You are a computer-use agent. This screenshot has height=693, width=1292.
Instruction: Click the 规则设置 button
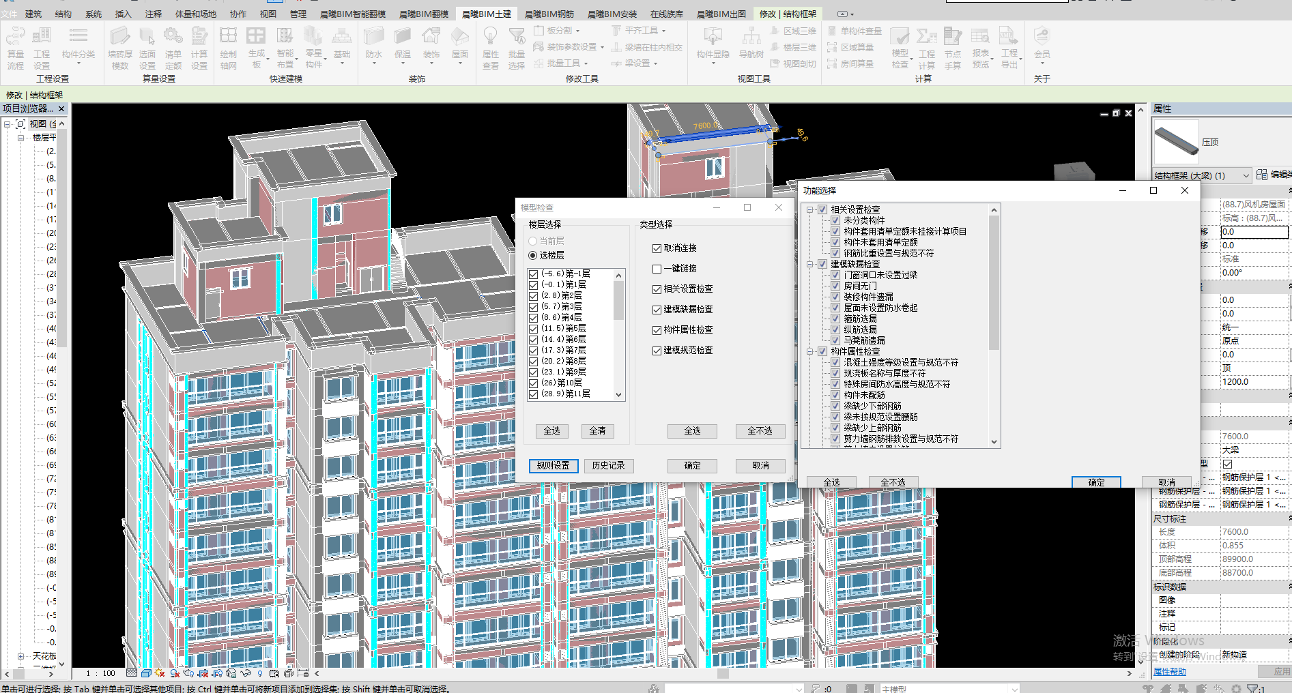pos(554,466)
